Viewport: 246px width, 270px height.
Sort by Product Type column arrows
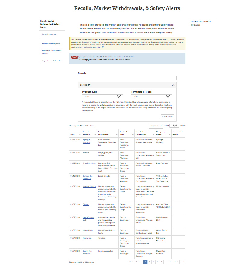[133, 135]
